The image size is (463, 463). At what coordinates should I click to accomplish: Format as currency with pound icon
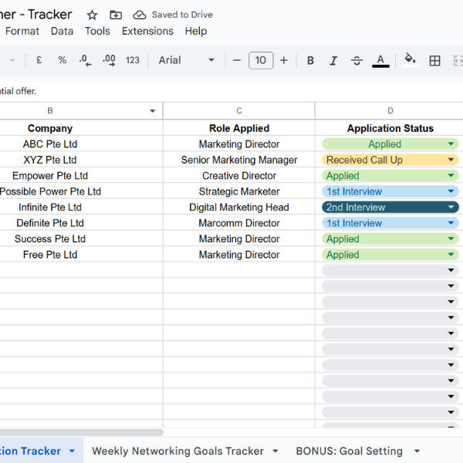[x=39, y=60]
